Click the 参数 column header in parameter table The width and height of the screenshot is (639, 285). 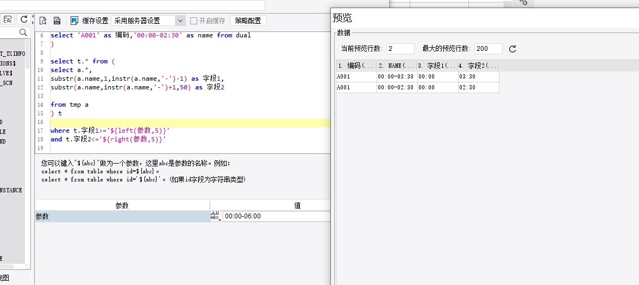(x=122, y=205)
